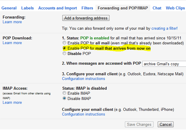Choose the Disable POP radio option
Screen dimensions: 186x132
pos(64,54)
